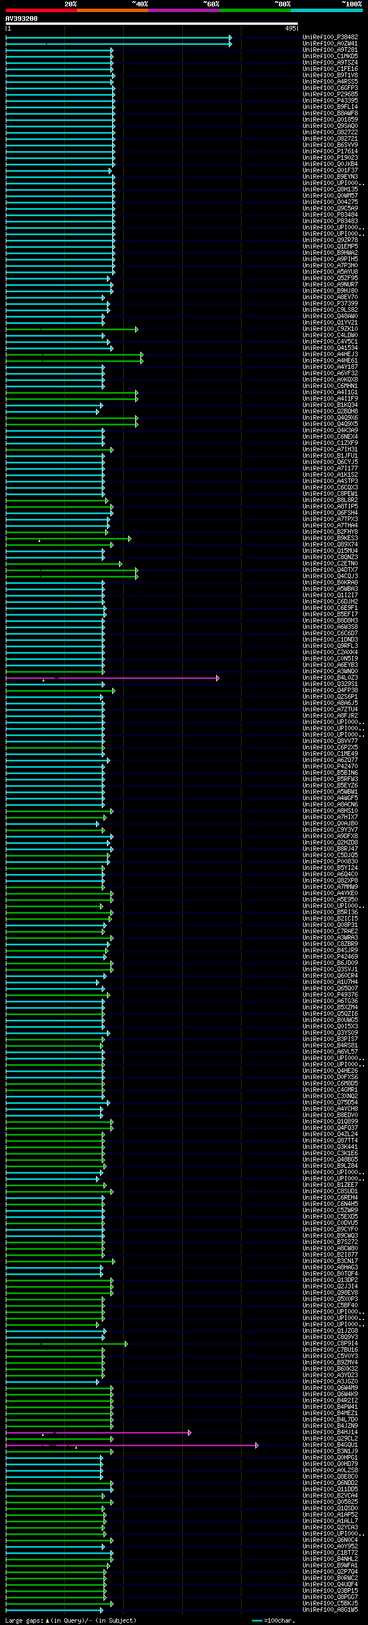Open hit UniRef100_B5RFW3
This screenshot has height=1625, width=368.
330,779
